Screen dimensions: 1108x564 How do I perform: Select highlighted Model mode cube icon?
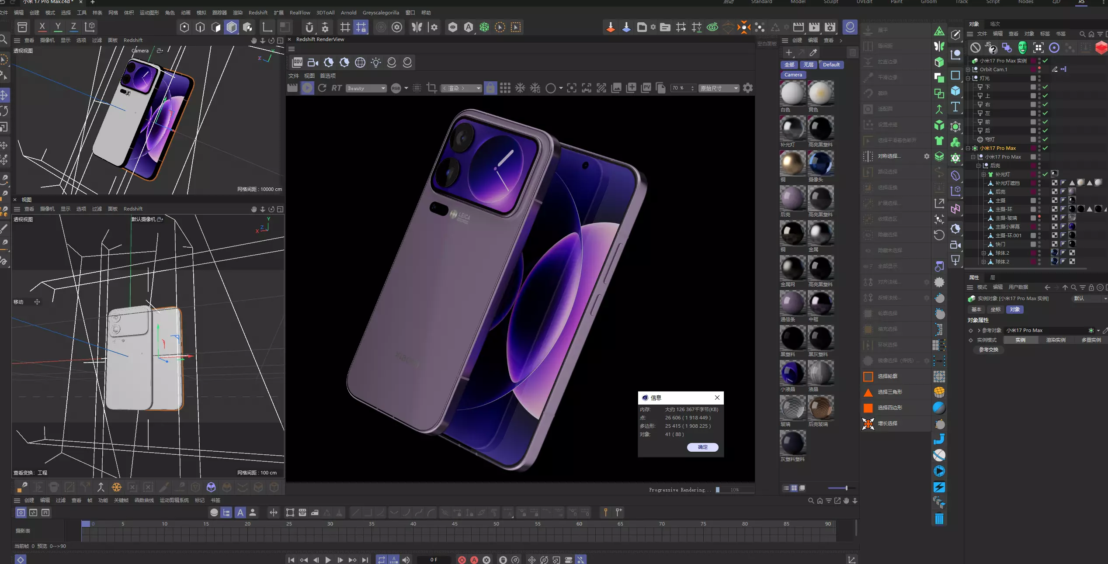pos(232,28)
